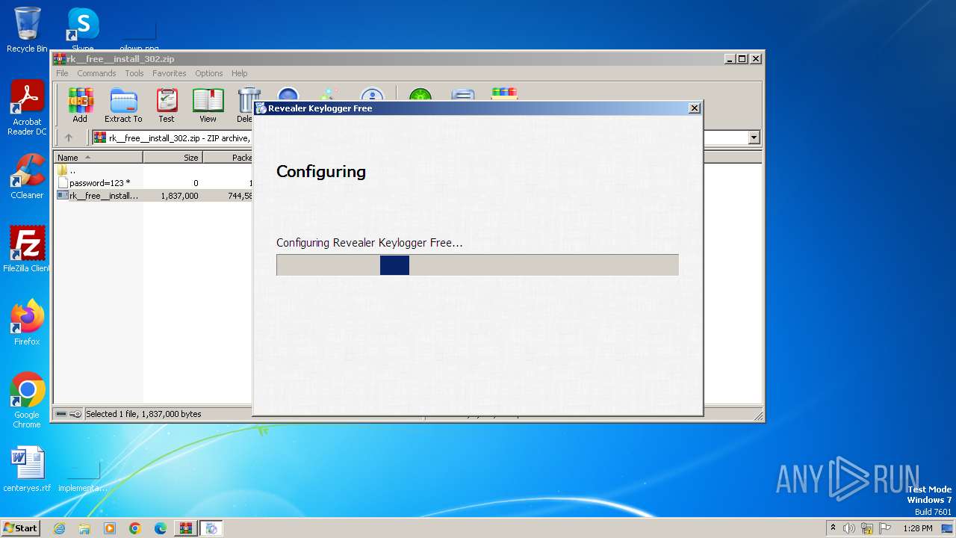Open the Help menu
Screen dimensions: 956x538
tap(239, 73)
